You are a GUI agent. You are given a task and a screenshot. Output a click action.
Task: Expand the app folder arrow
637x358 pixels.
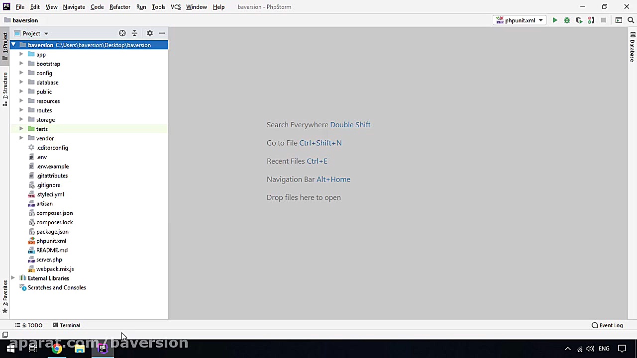pos(21,55)
